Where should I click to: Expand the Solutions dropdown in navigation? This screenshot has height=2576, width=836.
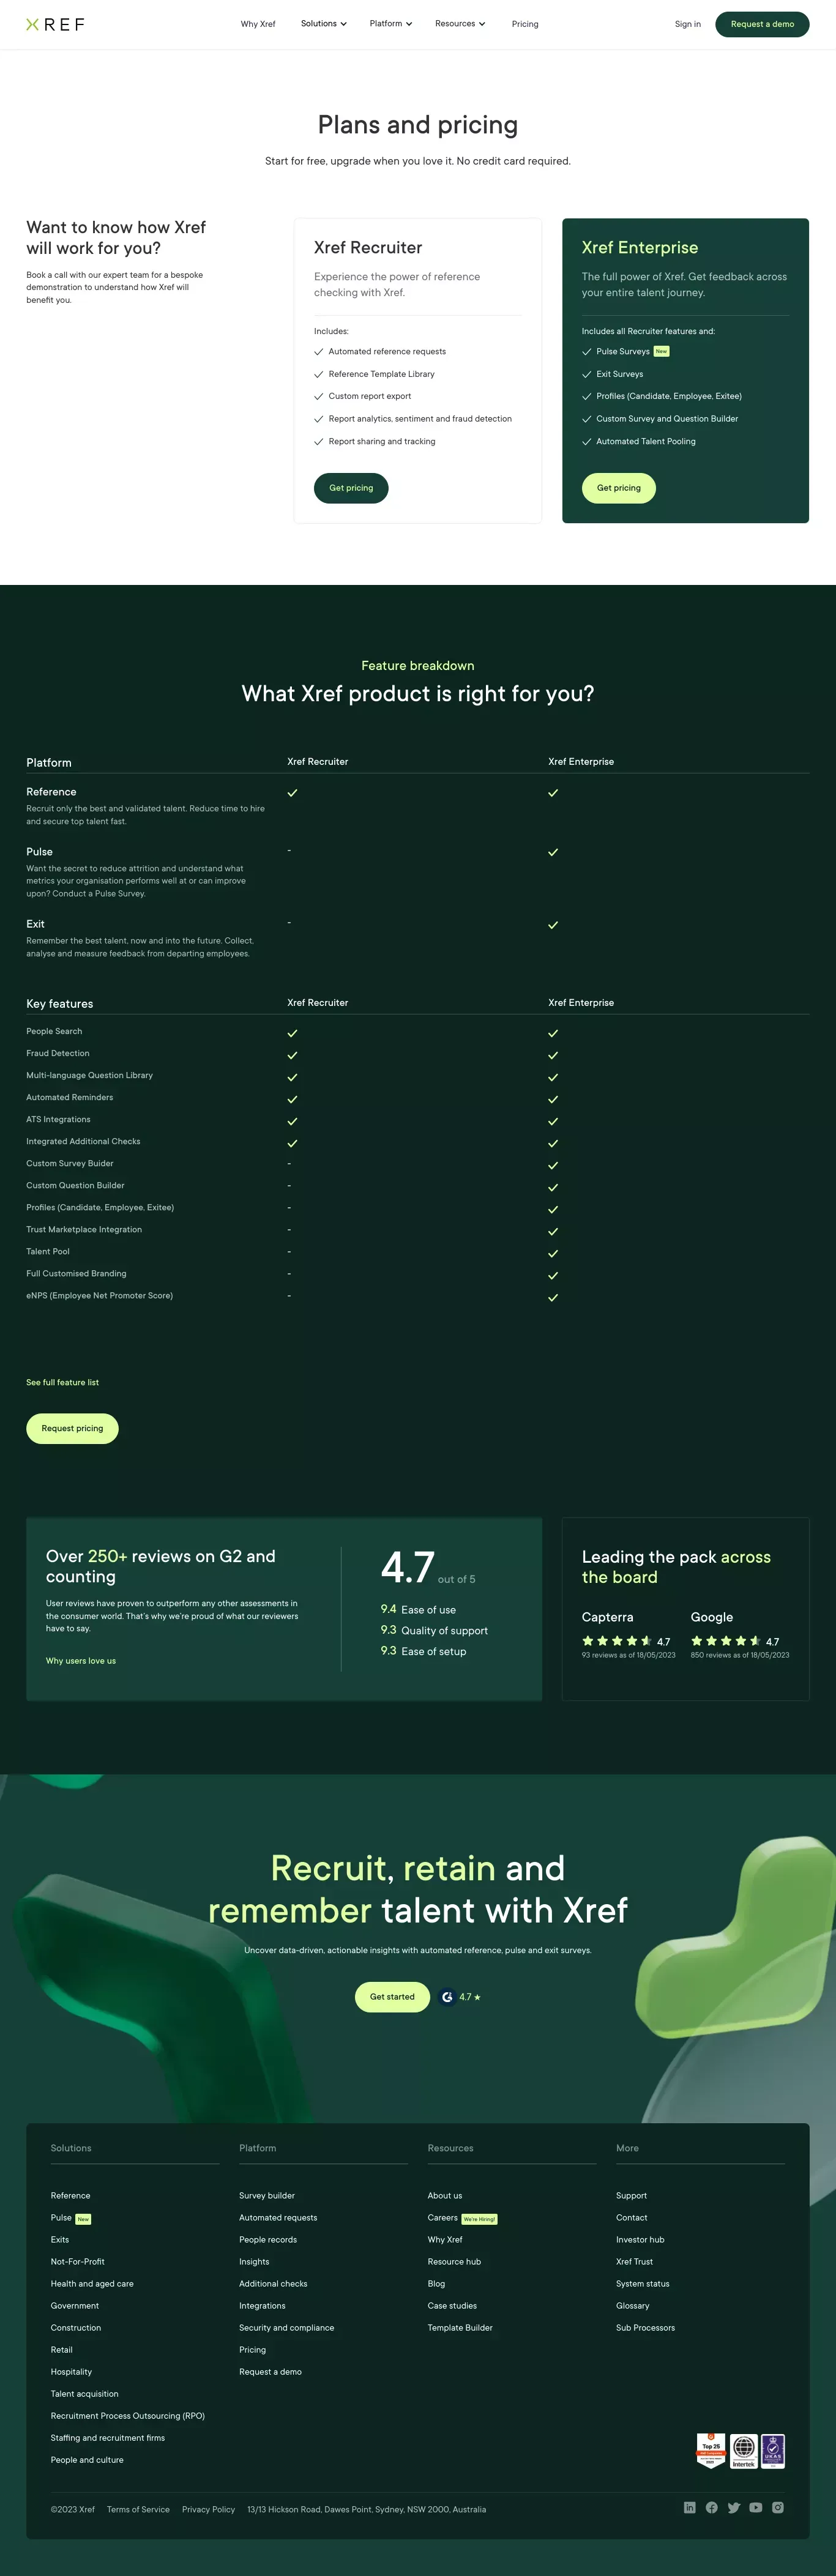click(323, 23)
